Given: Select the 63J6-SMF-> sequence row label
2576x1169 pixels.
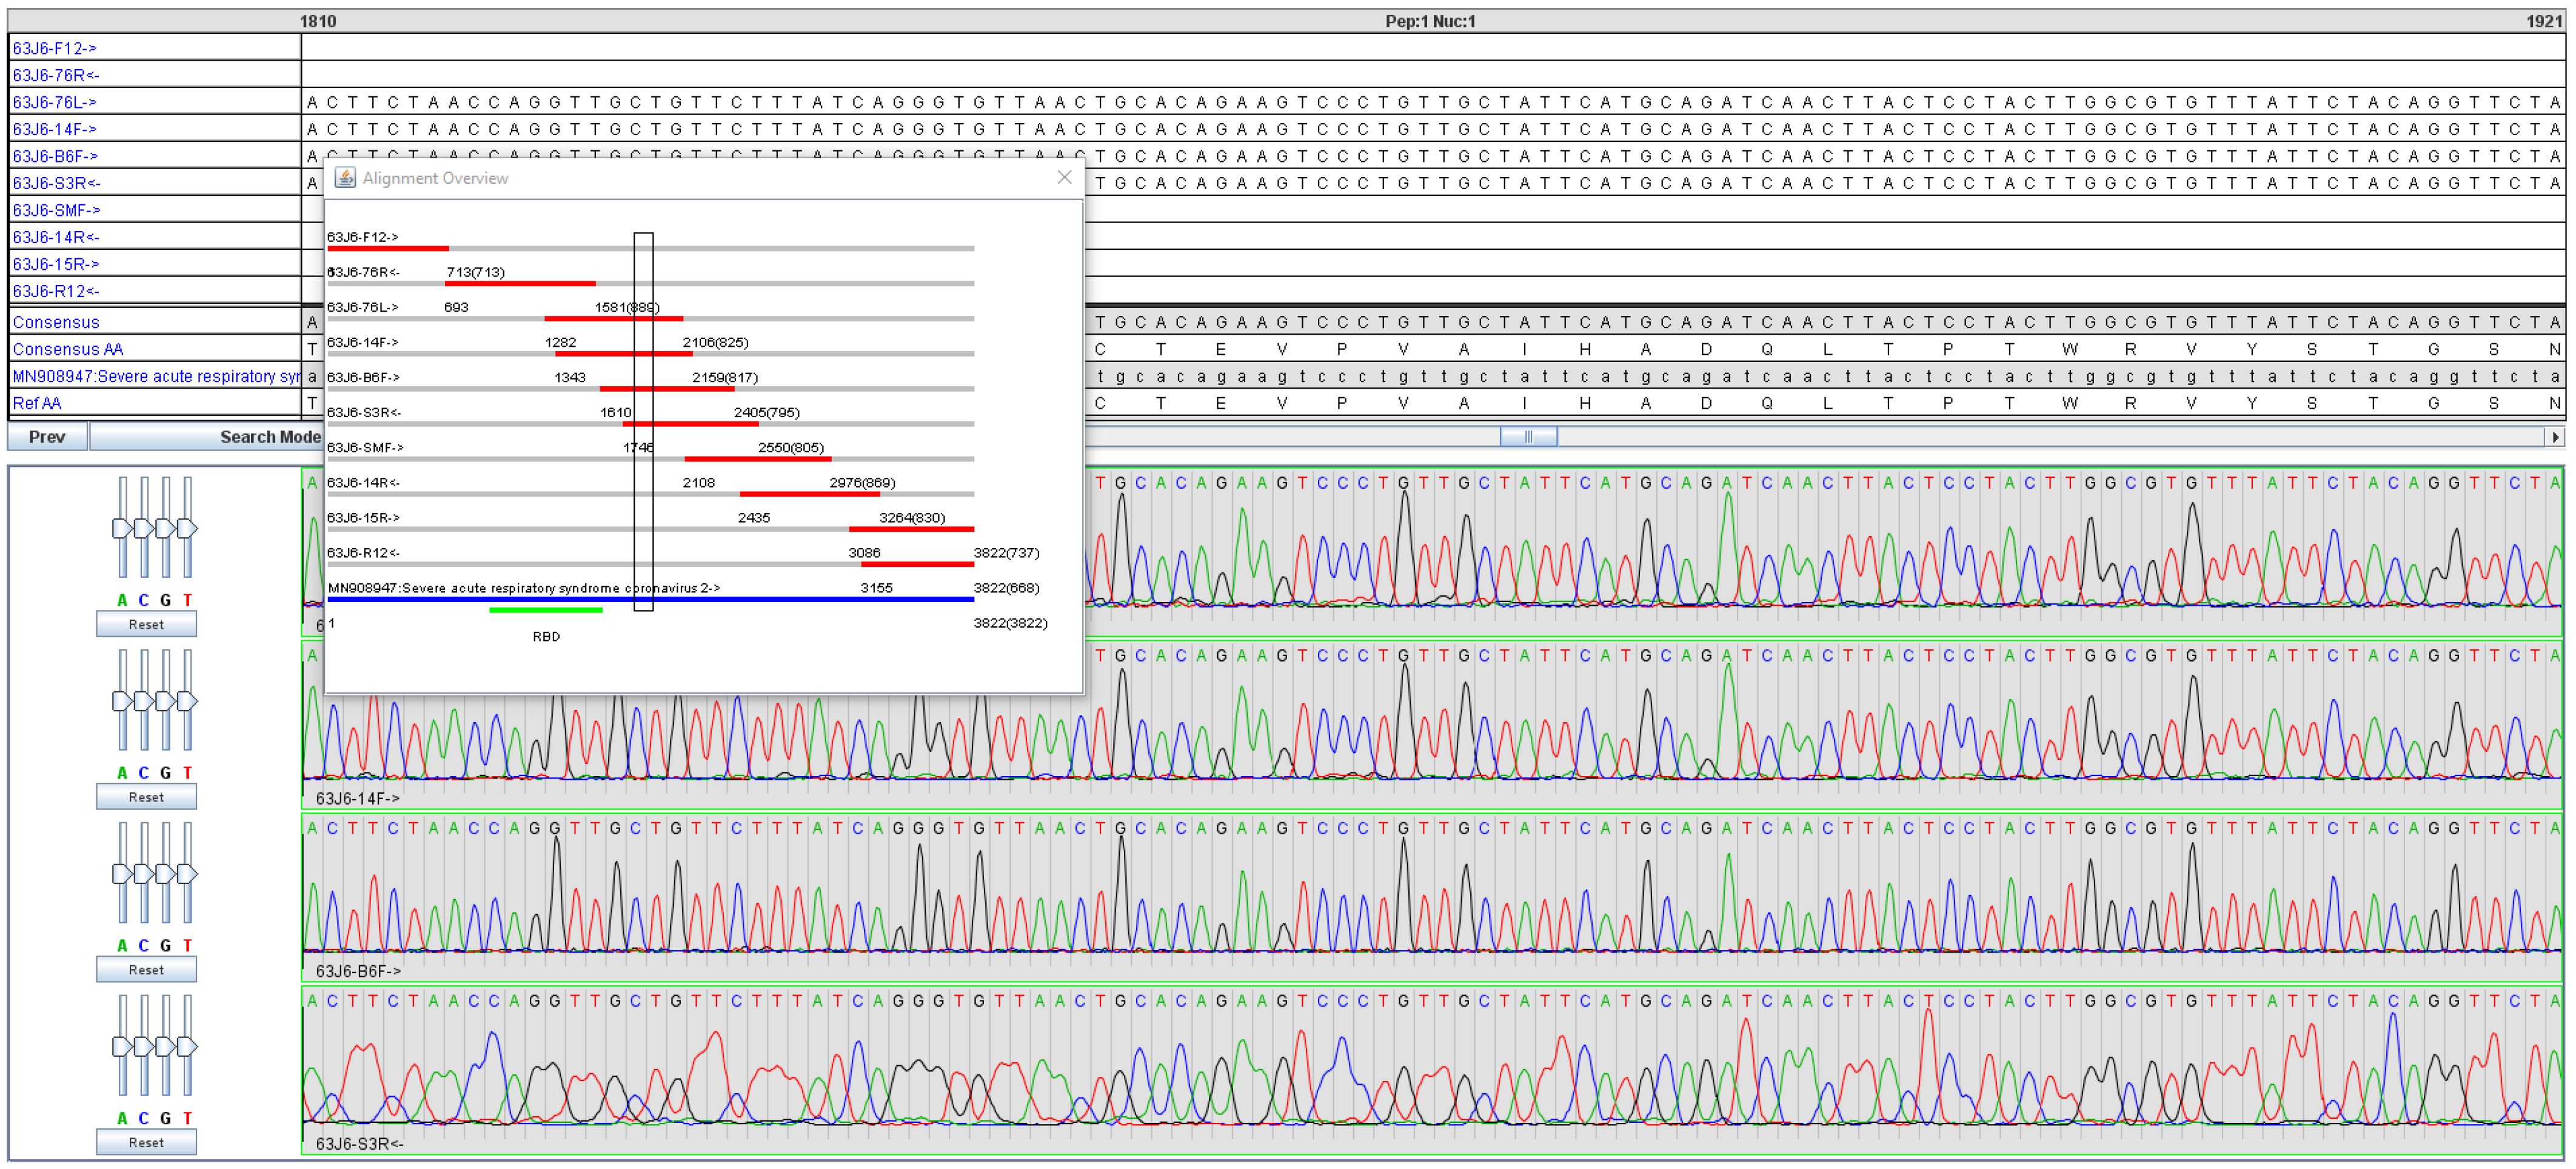Looking at the screenshot, I should [56, 210].
